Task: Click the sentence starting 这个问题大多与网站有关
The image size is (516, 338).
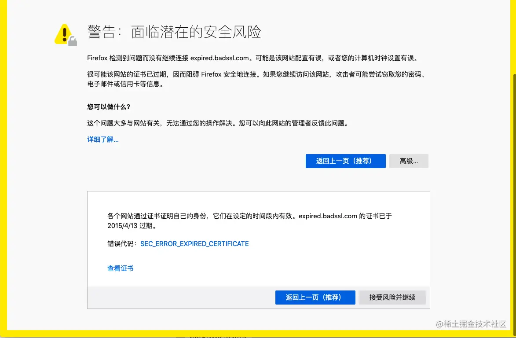Action: coord(218,123)
